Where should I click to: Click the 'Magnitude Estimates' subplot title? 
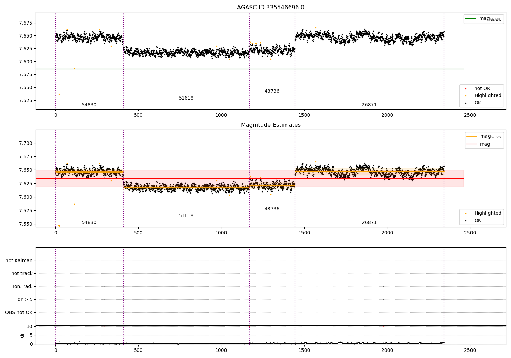pos(270,125)
